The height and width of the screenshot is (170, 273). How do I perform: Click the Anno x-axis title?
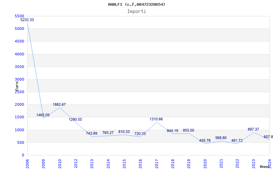pyautogui.click(x=265, y=167)
